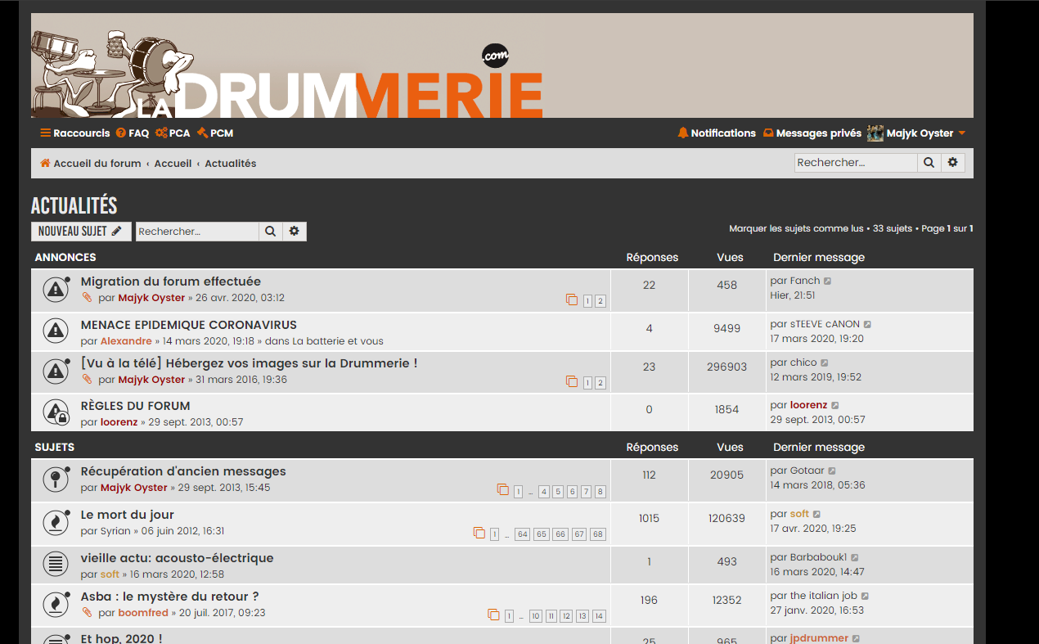The width and height of the screenshot is (1039, 644).
Task: Click sticky icon of Récupération d'ancien messages
Action: 56,479
